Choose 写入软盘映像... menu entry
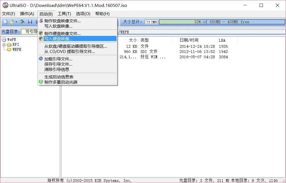This screenshot has width=286, height=183. pyautogui.click(x=77, y=26)
